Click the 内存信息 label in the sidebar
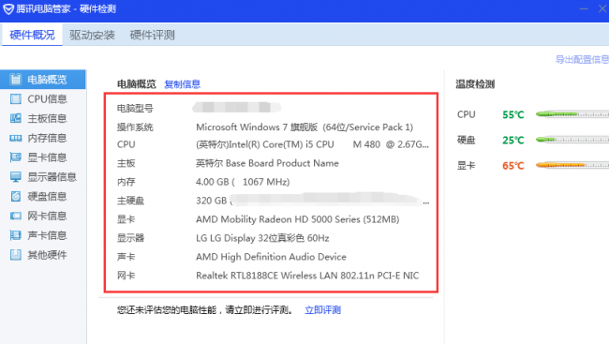 (47, 138)
